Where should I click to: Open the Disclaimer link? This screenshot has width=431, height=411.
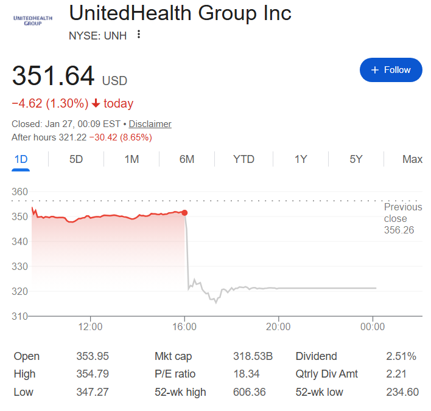click(150, 124)
